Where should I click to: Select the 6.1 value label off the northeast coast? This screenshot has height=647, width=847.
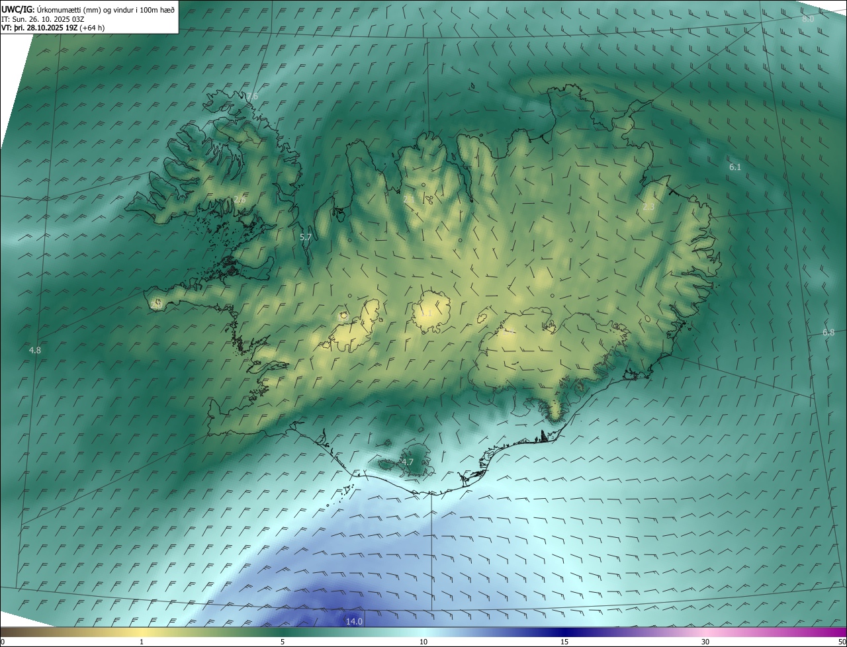click(x=735, y=167)
